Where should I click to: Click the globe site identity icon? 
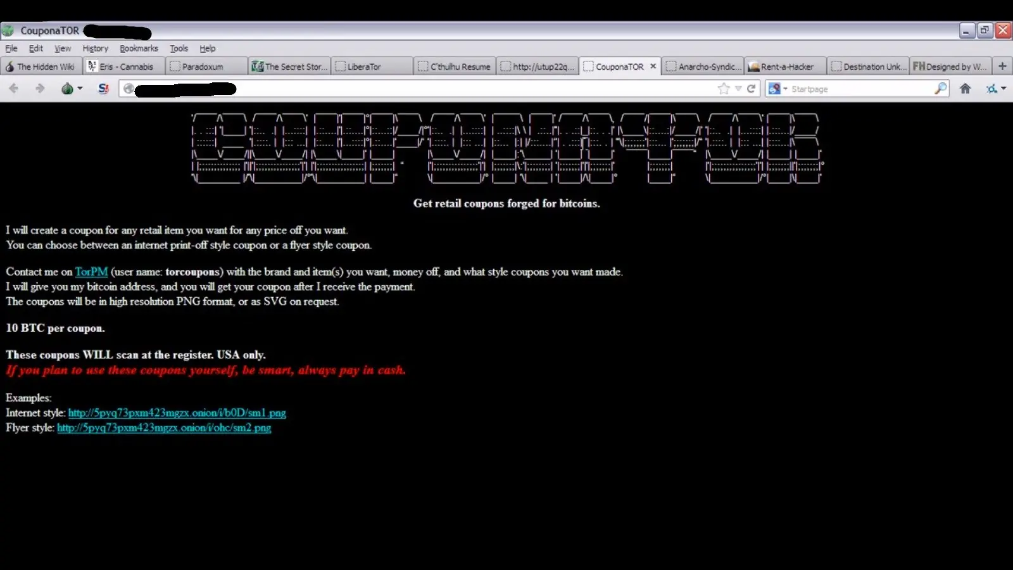click(129, 89)
